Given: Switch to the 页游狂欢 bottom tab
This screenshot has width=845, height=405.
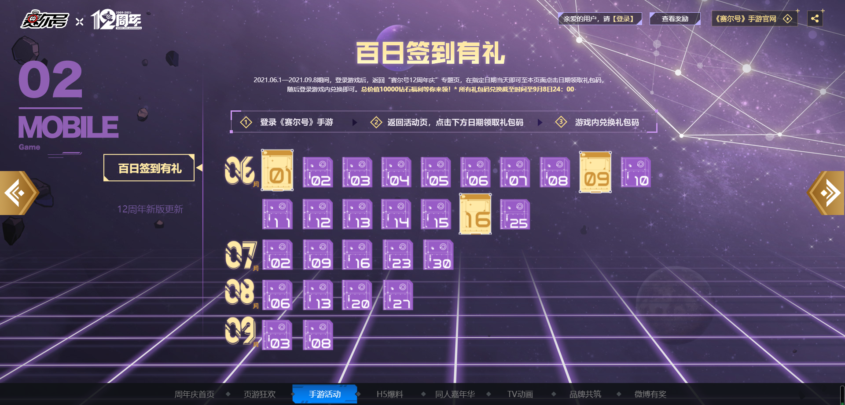Looking at the screenshot, I should pyautogui.click(x=260, y=394).
